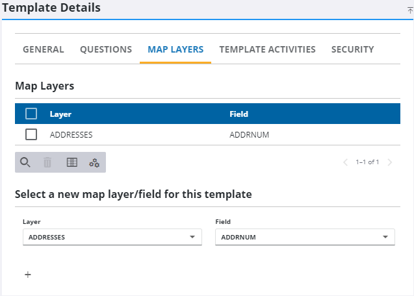Collapse the Template Details panel with top-right arrow
The height and width of the screenshot is (296, 414).
[x=409, y=10]
